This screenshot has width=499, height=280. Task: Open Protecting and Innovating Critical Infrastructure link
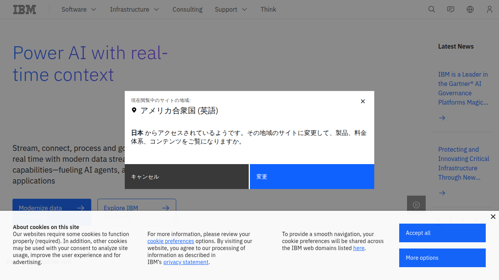pyautogui.click(x=464, y=163)
